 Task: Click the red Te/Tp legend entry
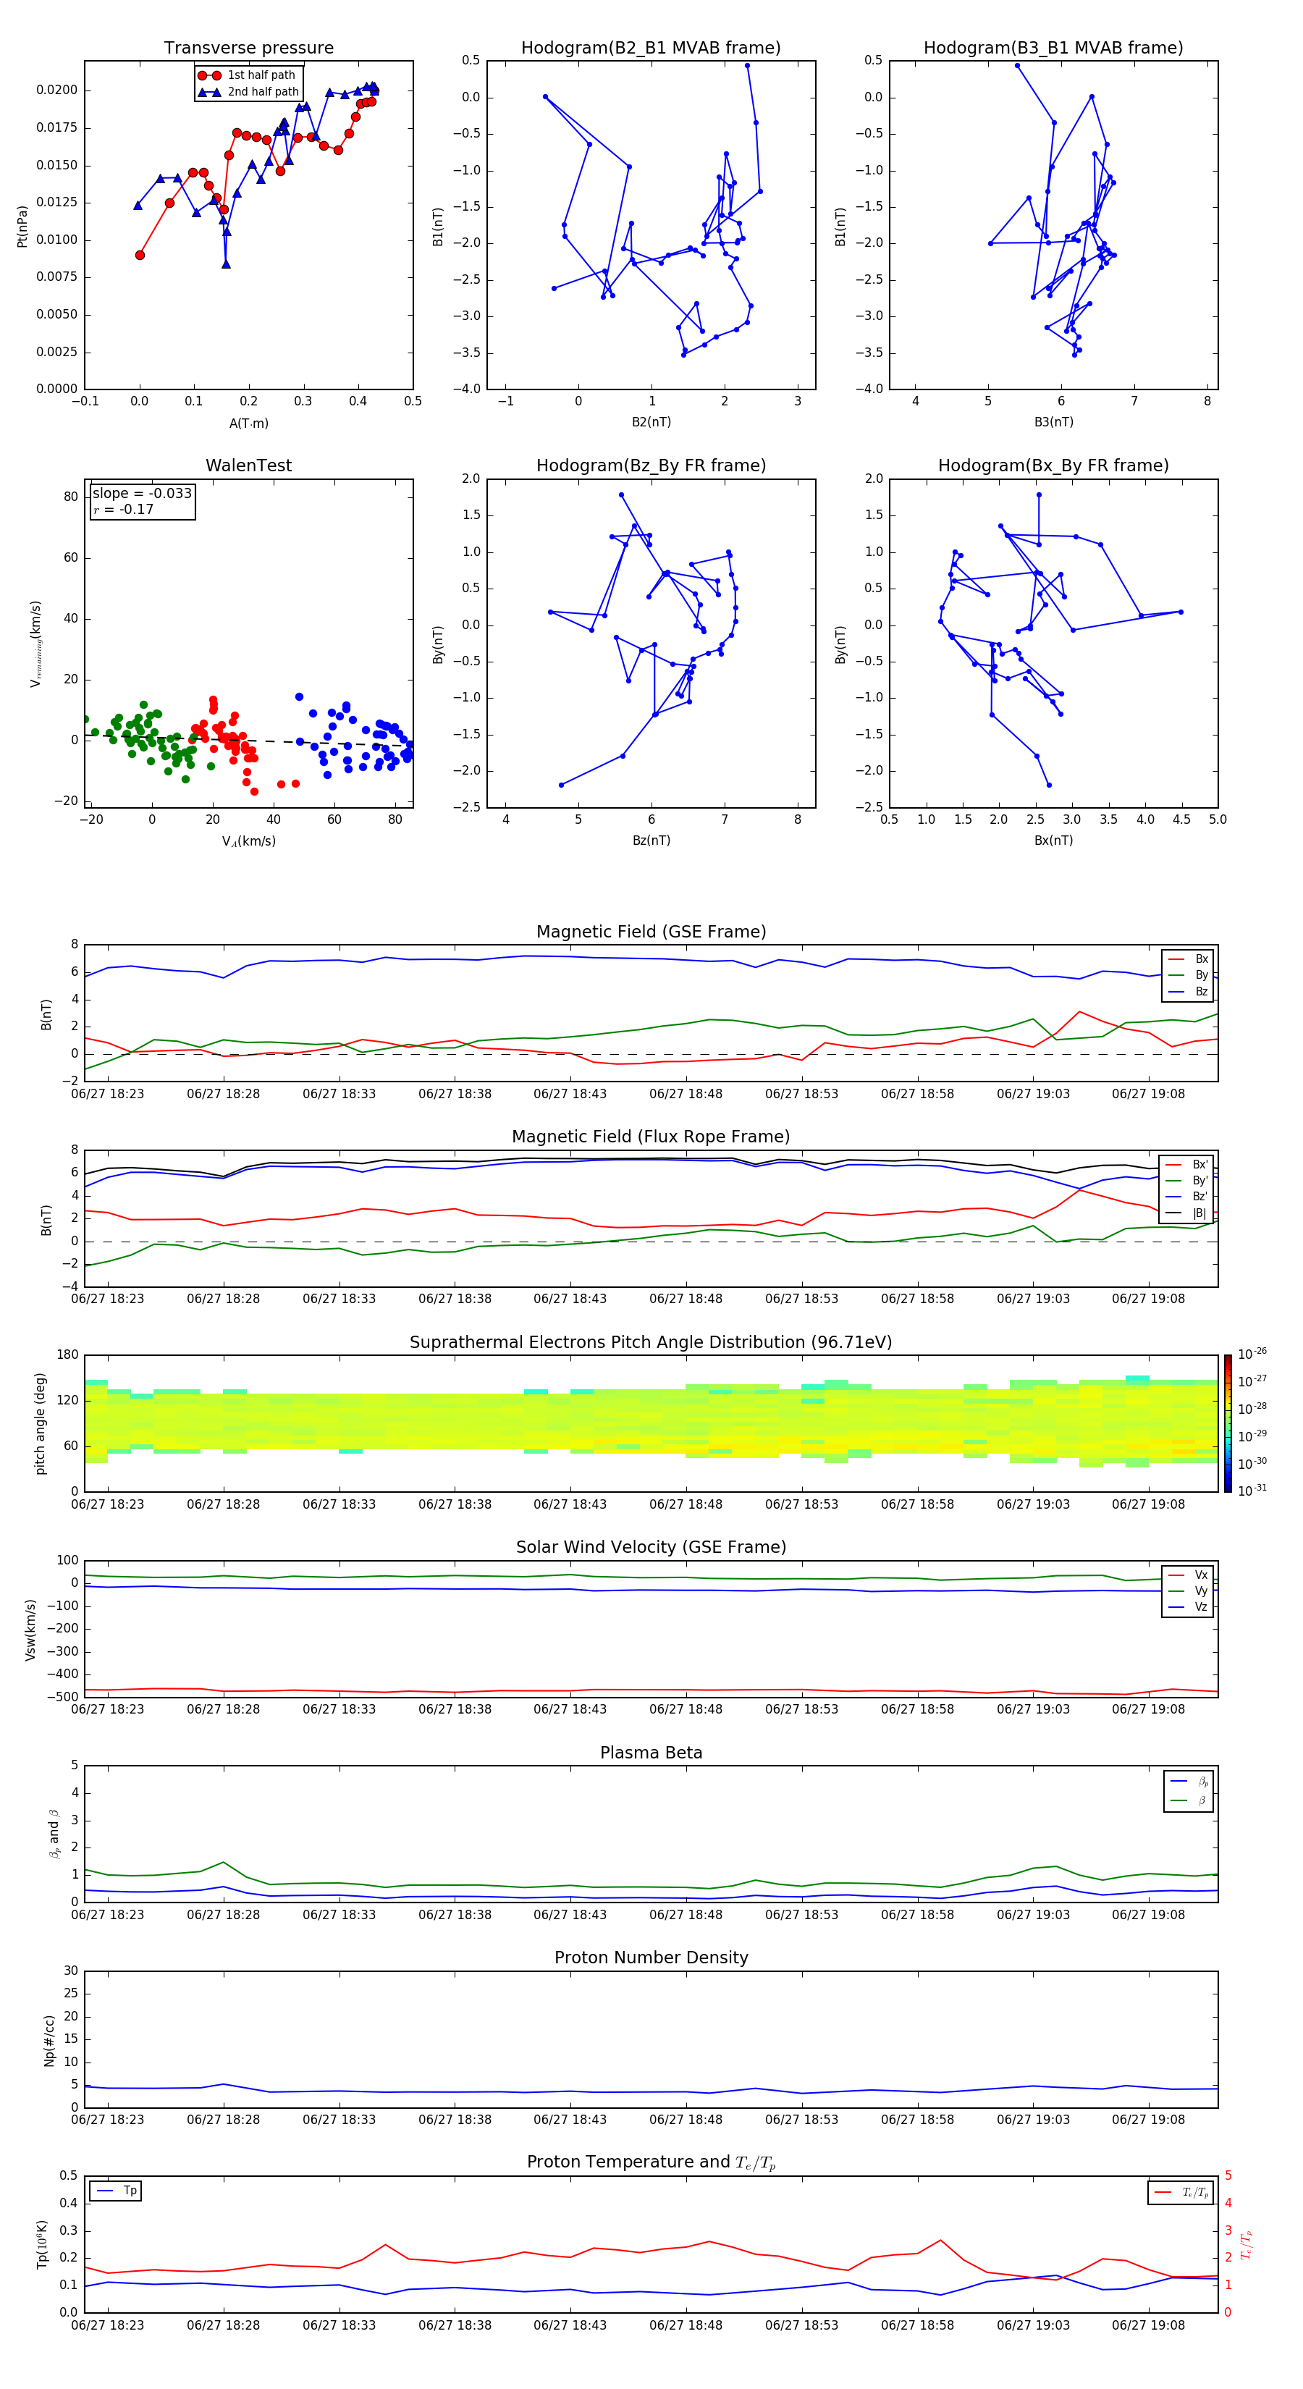pyautogui.click(x=1181, y=2192)
